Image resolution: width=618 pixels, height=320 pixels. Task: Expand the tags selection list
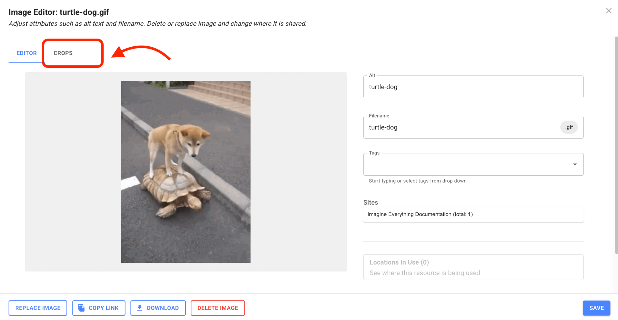pyautogui.click(x=575, y=164)
